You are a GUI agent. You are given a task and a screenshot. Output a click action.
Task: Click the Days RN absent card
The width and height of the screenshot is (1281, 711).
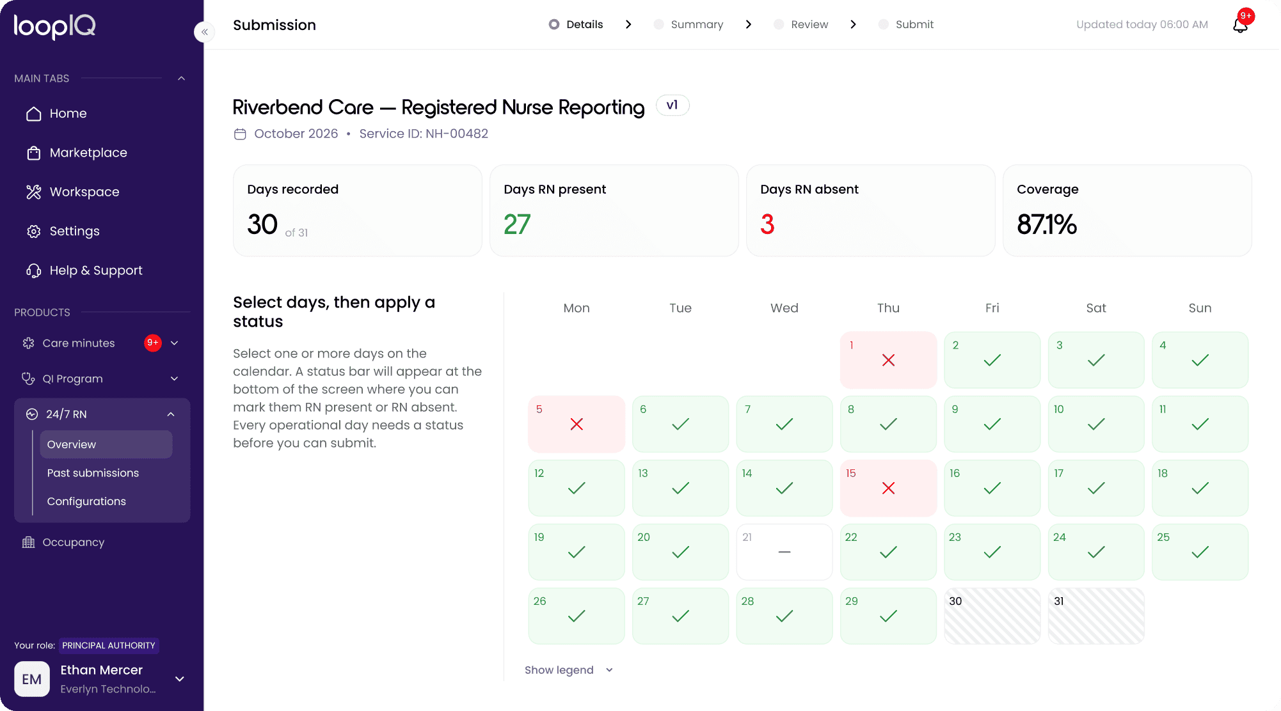pyautogui.click(x=871, y=210)
